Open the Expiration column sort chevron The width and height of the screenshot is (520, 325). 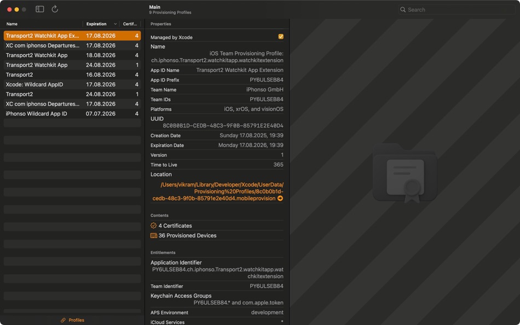pos(115,24)
